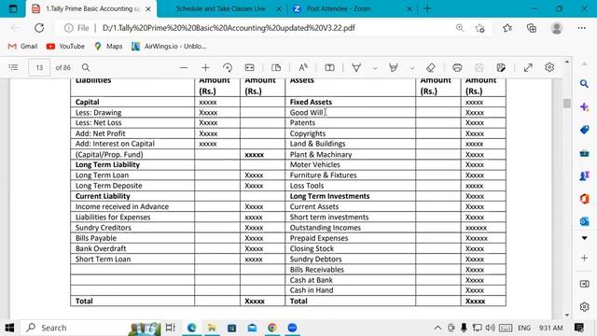The width and height of the screenshot is (597, 336).
Task: Click the 'Sundry Creditors' row text
Action: pyautogui.click(x=104, y=228)
